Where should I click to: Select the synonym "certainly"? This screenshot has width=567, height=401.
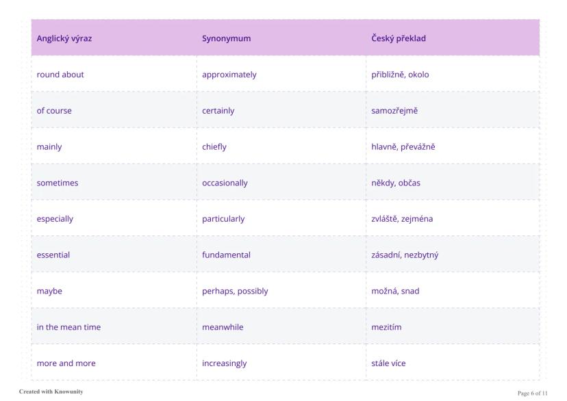[x=218, y=111]
